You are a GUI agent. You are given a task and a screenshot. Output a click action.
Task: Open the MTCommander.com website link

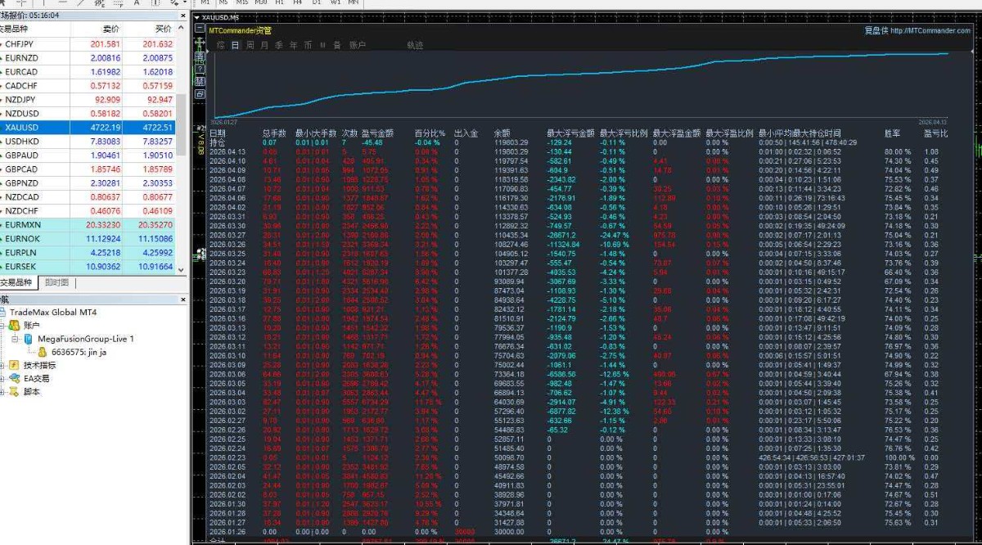[930, 31]
